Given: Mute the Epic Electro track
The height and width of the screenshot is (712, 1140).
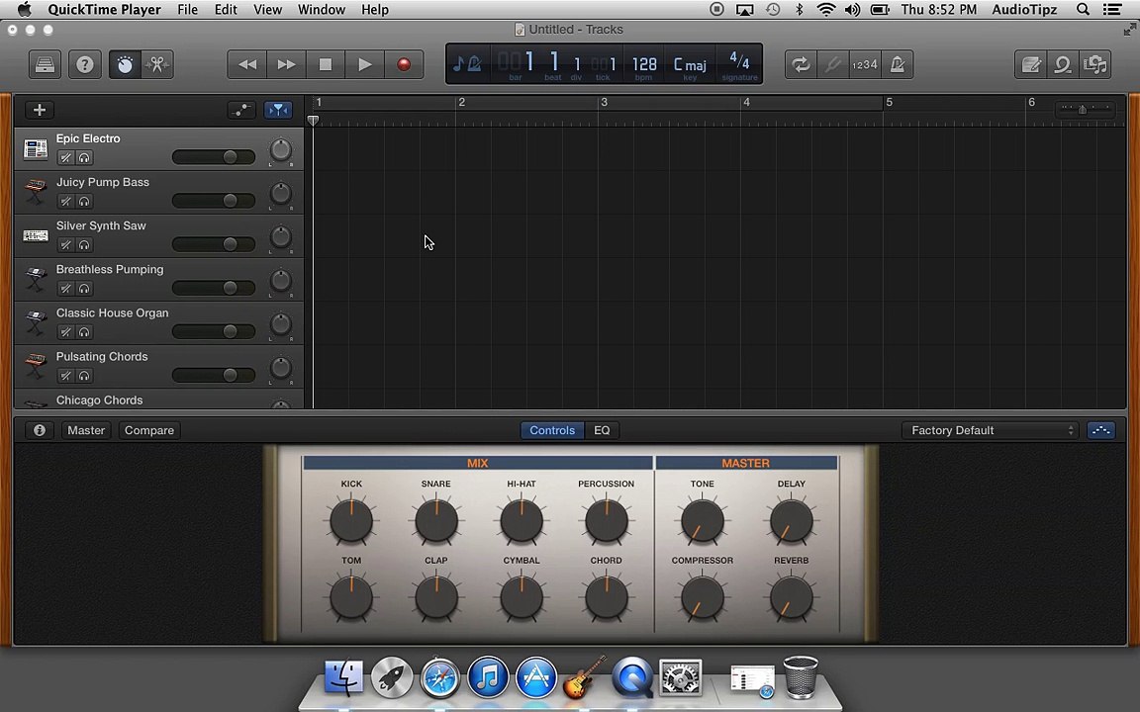Looking at the screenshot, I should 65,157.
